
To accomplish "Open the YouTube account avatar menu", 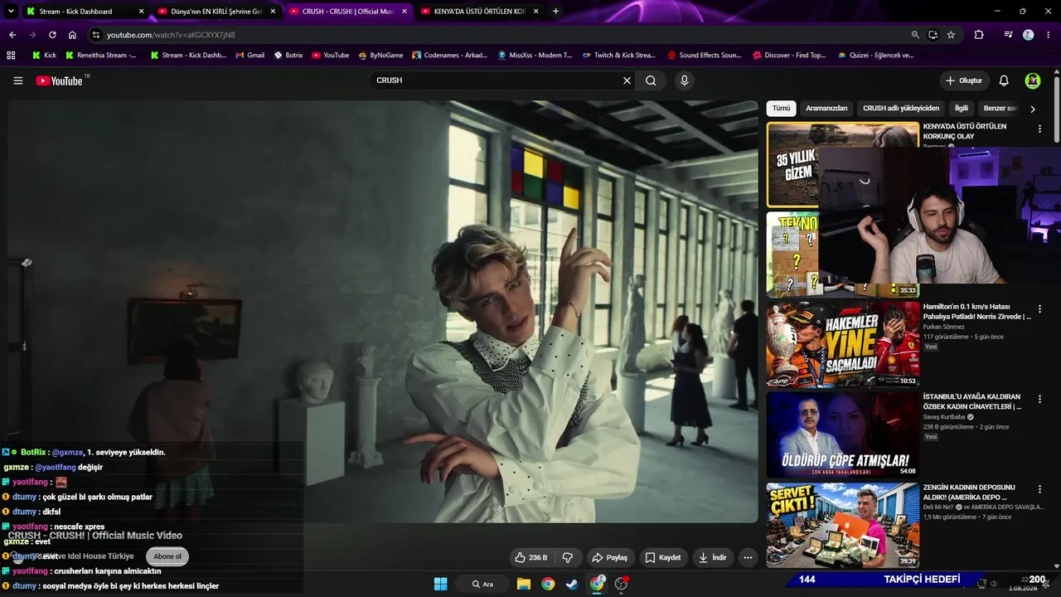I will (x=1033, y=80).
